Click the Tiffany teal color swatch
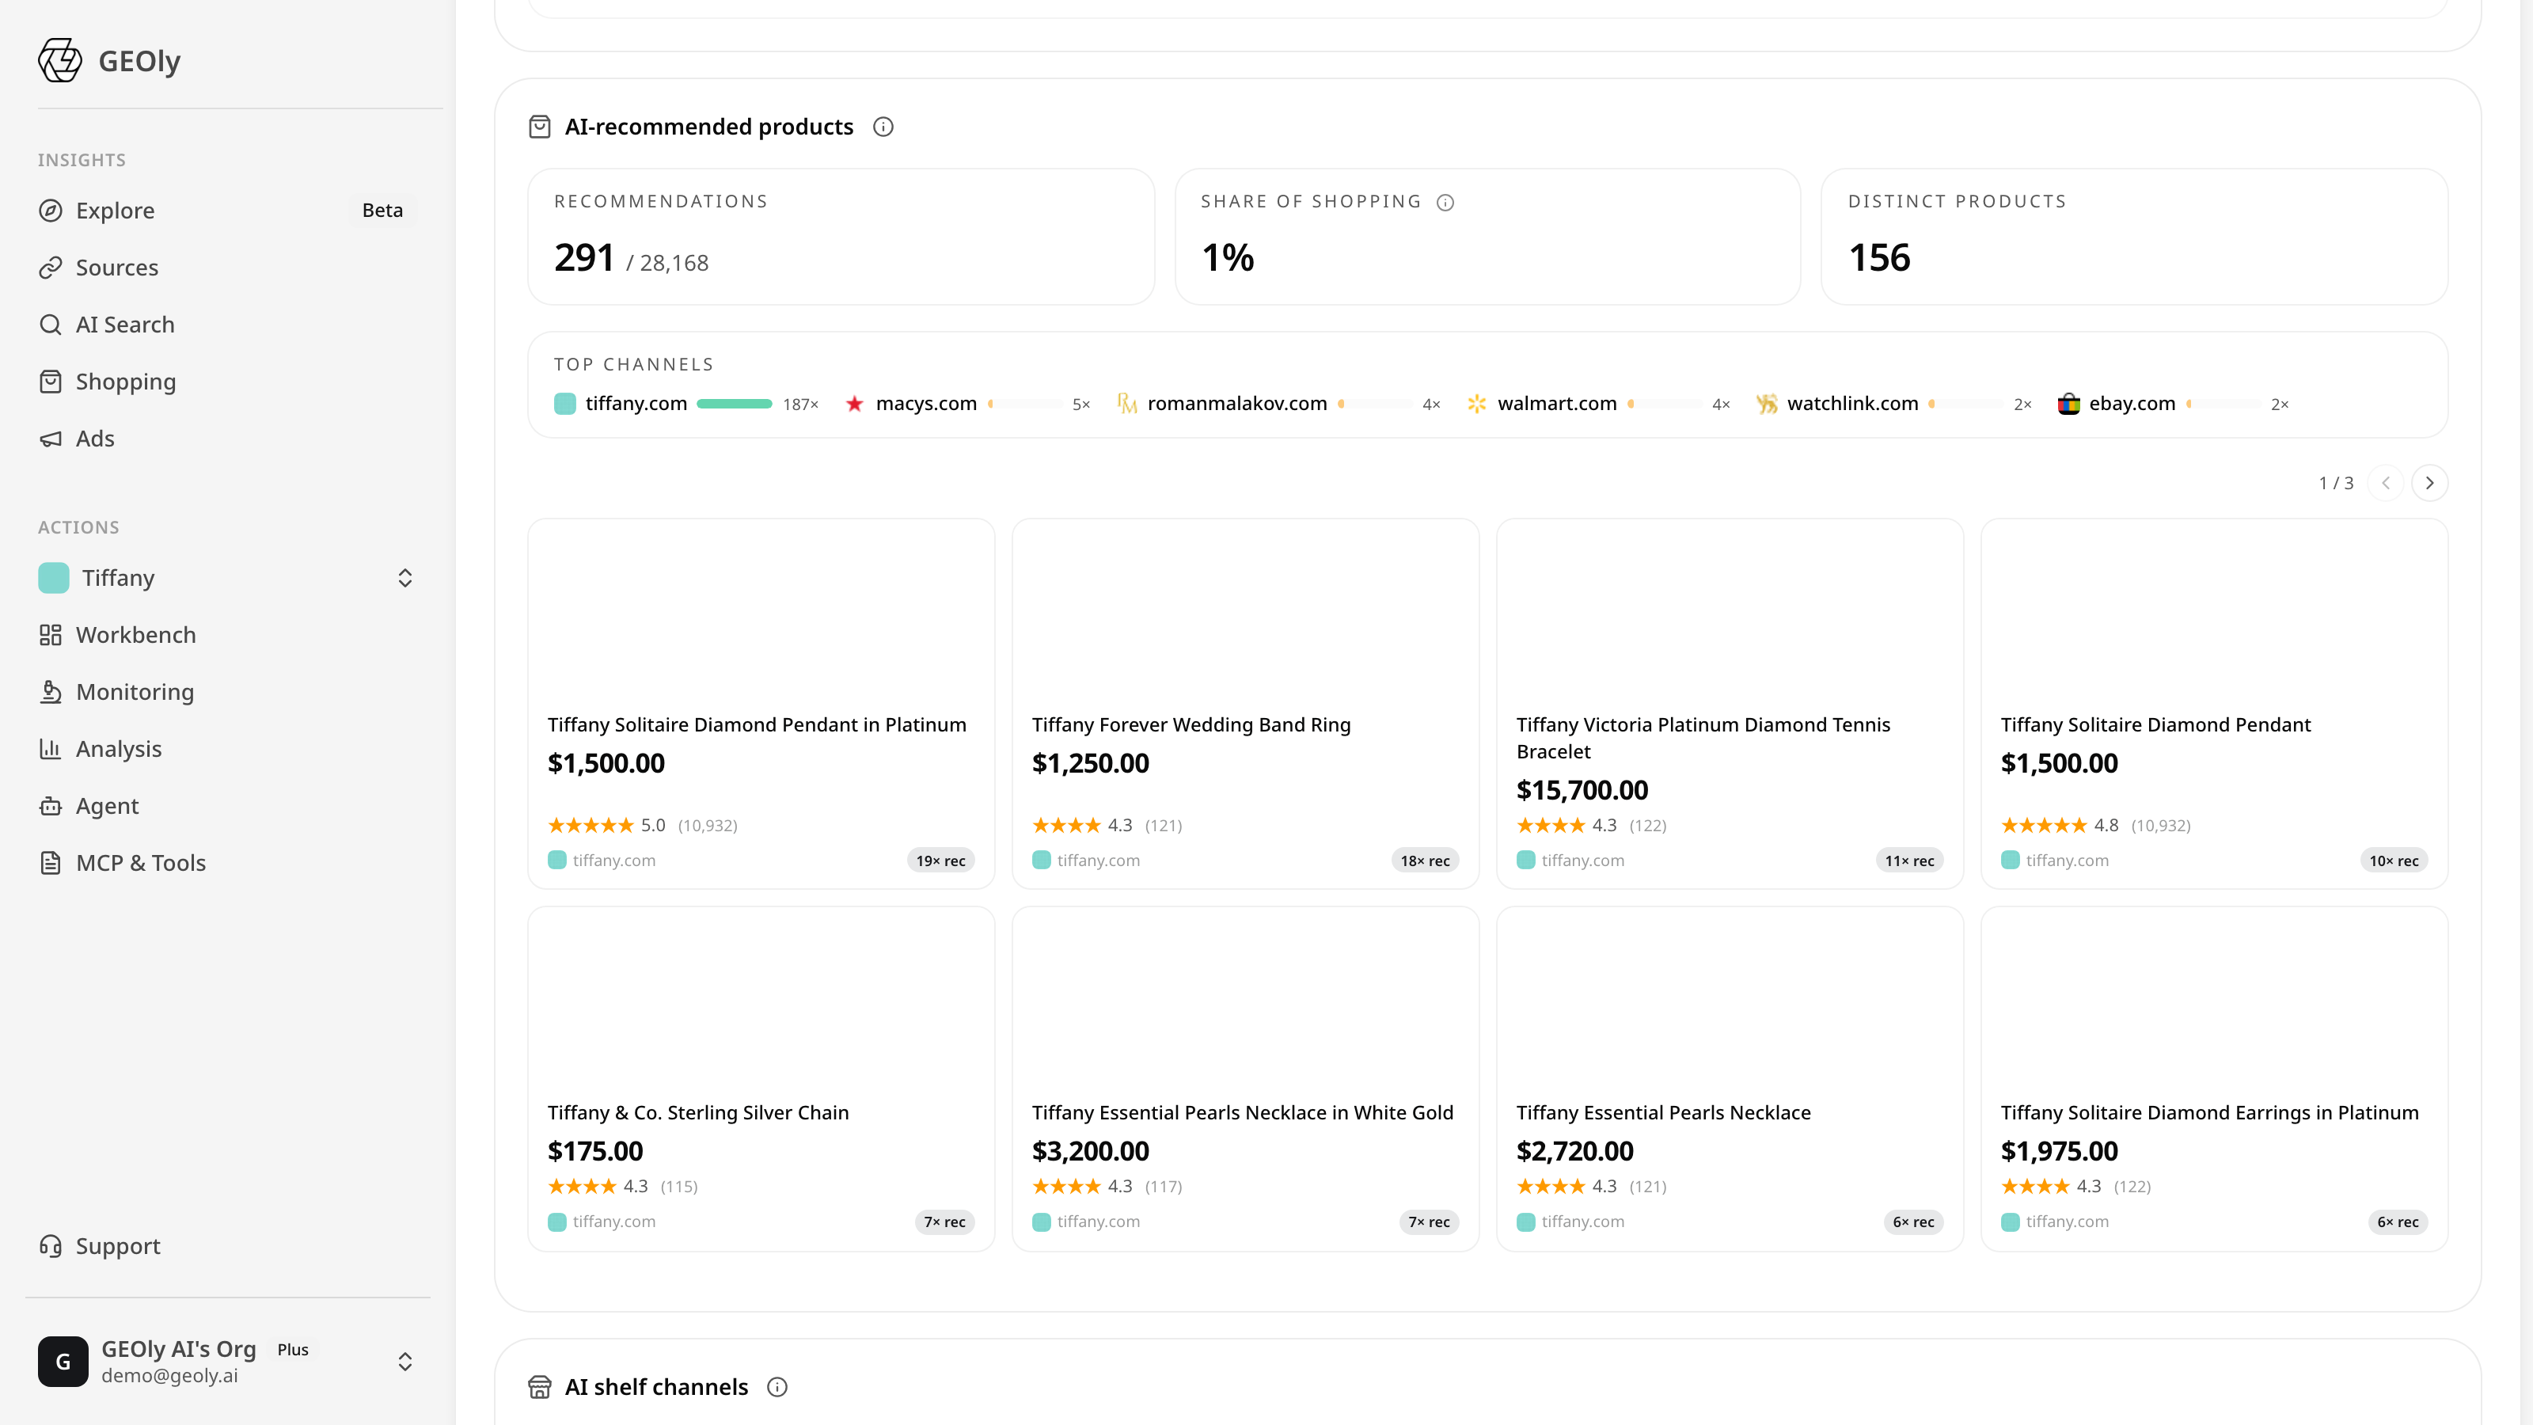This screenshot has height=1425, width=2533. [54, 578]
